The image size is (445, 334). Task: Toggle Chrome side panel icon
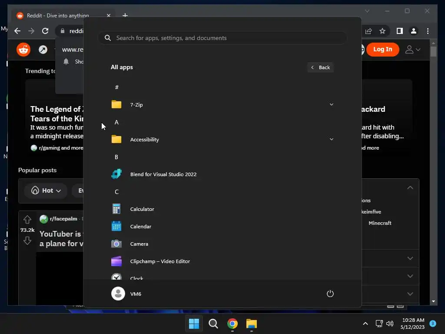(x=400, y=31)
